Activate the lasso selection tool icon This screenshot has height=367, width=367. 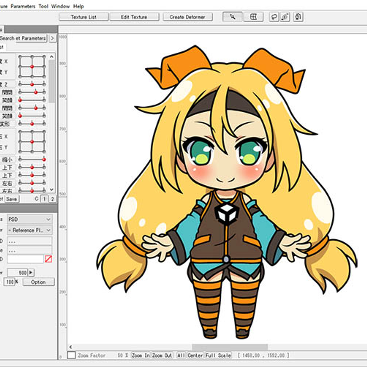pyautogui.click(x=274, y=17)
